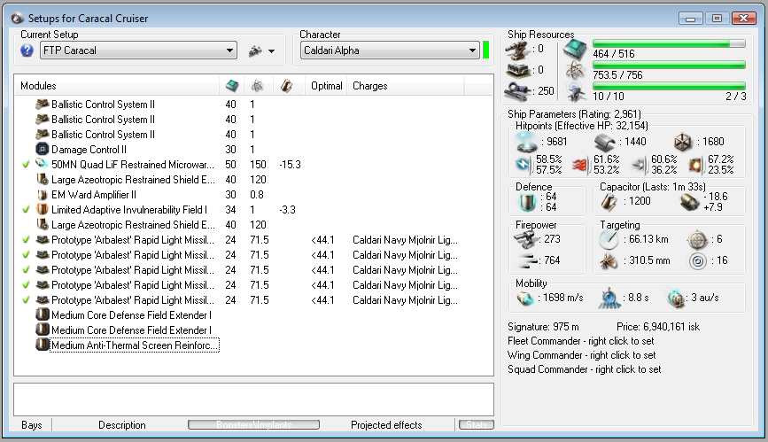Click Wing Commander - right click to set

pos(581,355)
